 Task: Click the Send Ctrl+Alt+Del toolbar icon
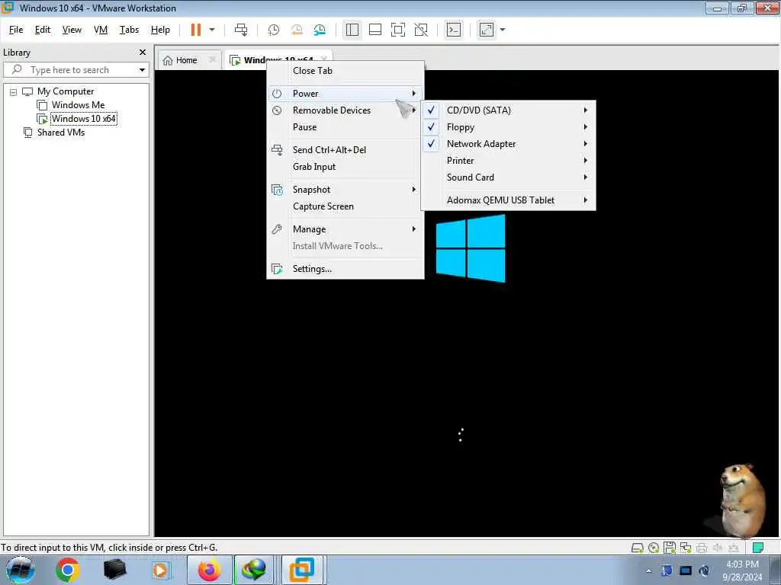pyautogui.click(x=241, y=30)
